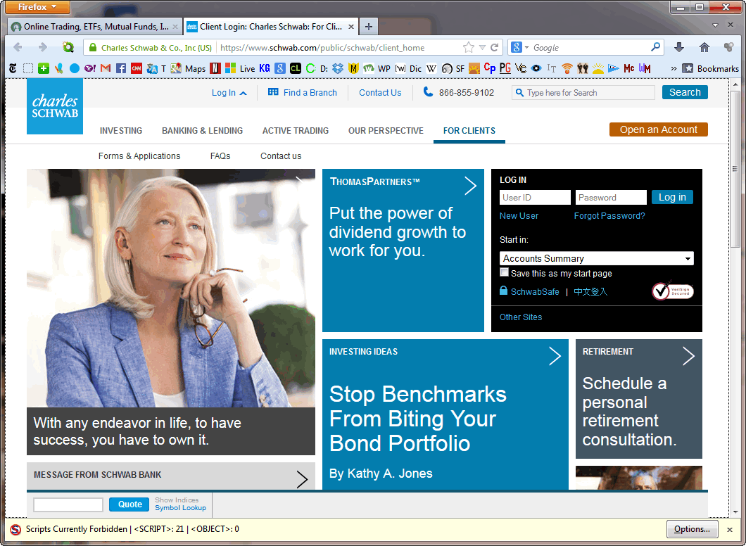746x546 pixels.
Task: Open the Investing menu
Action: click(121, 130)
